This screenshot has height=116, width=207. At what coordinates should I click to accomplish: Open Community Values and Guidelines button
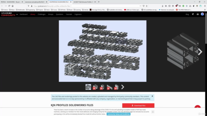[118, 114]
